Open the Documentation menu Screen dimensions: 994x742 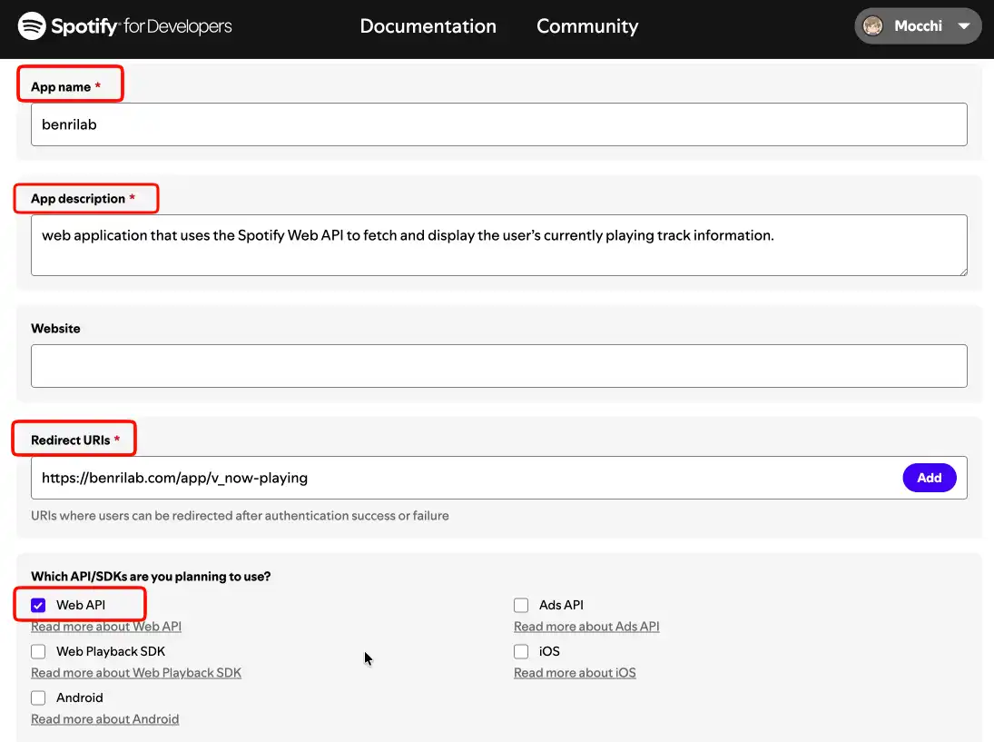(428, 26)
